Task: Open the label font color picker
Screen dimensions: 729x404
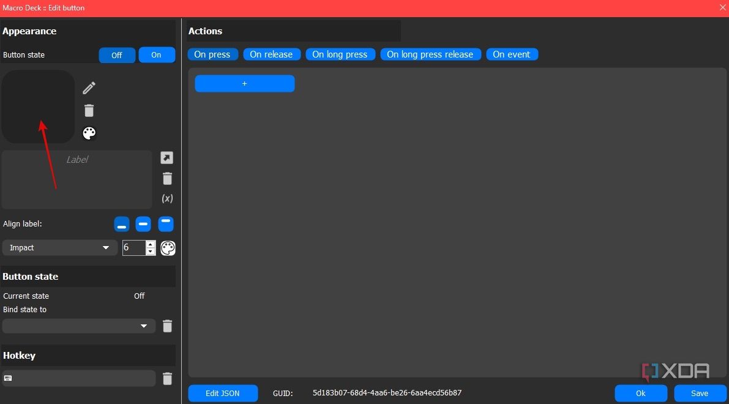Action: click(168, 248)
